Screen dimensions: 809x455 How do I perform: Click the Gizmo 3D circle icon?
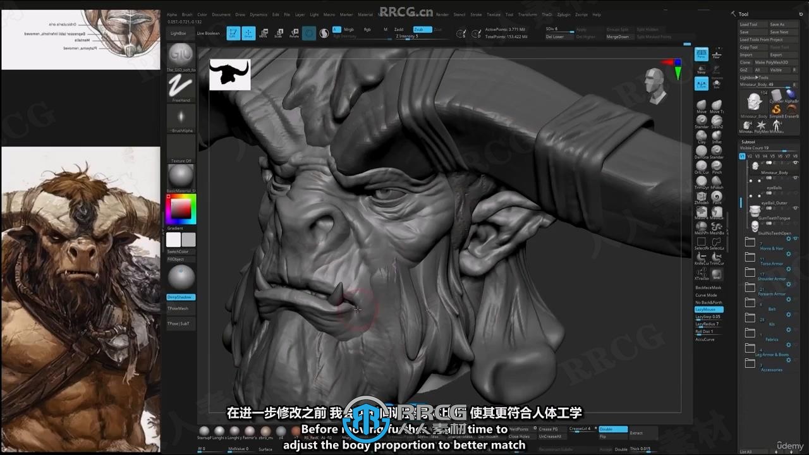point(309,33)
